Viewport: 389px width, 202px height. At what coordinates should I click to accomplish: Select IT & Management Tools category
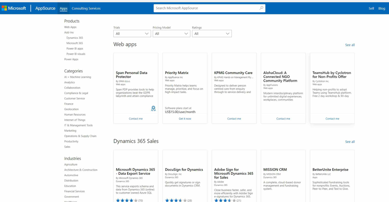click(78, 126)
